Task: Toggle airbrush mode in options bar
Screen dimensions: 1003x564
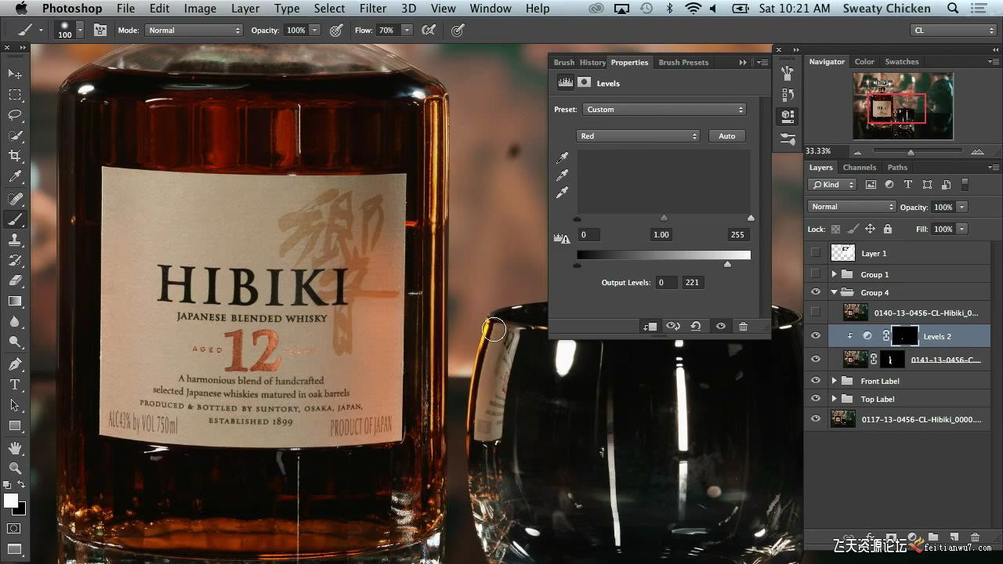Action: (429, 30)
